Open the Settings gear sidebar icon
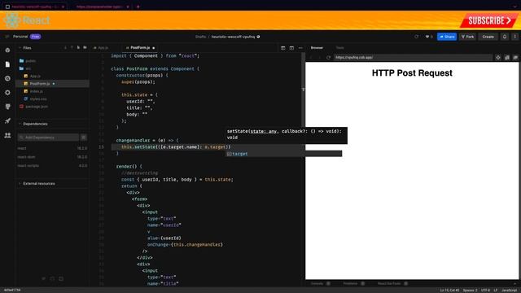This screenshot has height=293, width=521. 7,93
